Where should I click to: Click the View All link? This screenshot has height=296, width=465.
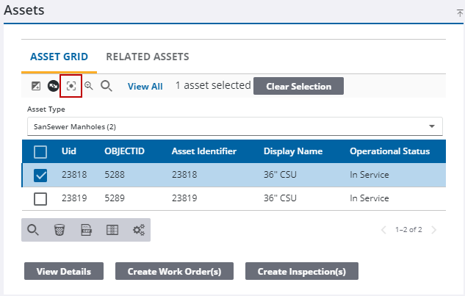(x=145, y=86)
